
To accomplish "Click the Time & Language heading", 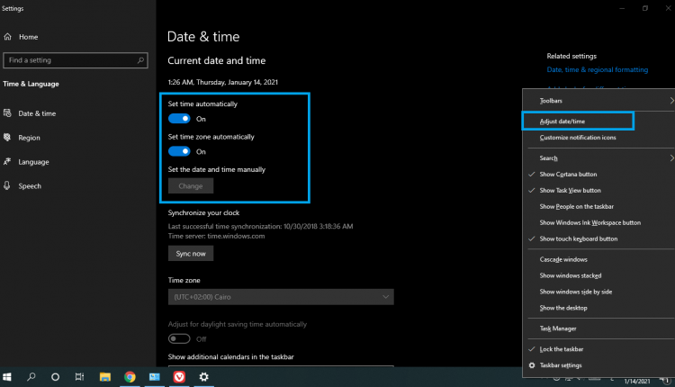I will [x=31, y=84].
